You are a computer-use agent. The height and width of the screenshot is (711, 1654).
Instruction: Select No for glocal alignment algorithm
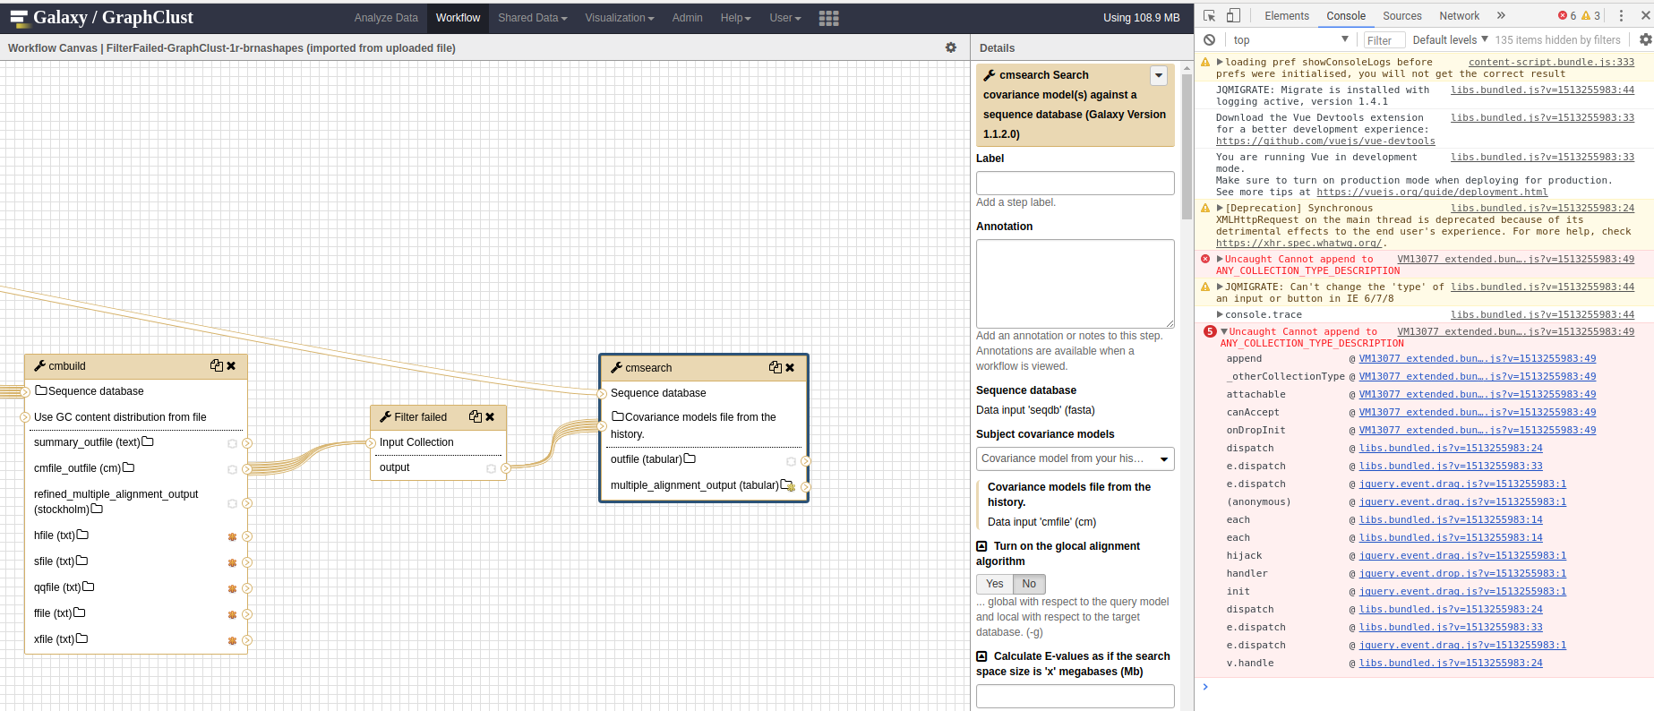point(1029,584)
